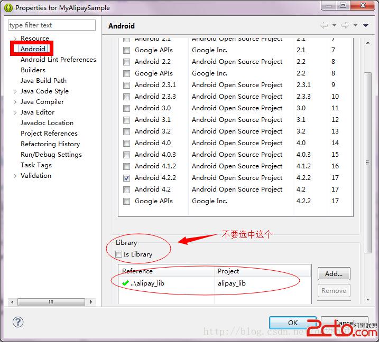379x342 pixels.
Task: Check the Android 4.2 target checkbox
Action: pyautogui.click(x=126, y=189)
